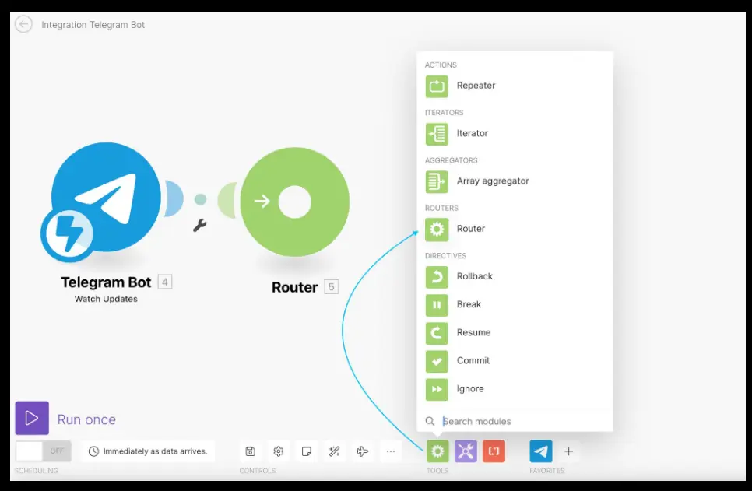This screenshot has height=491, width=752.
Task: Click the Router number badge 5
Action: [332, 286]
